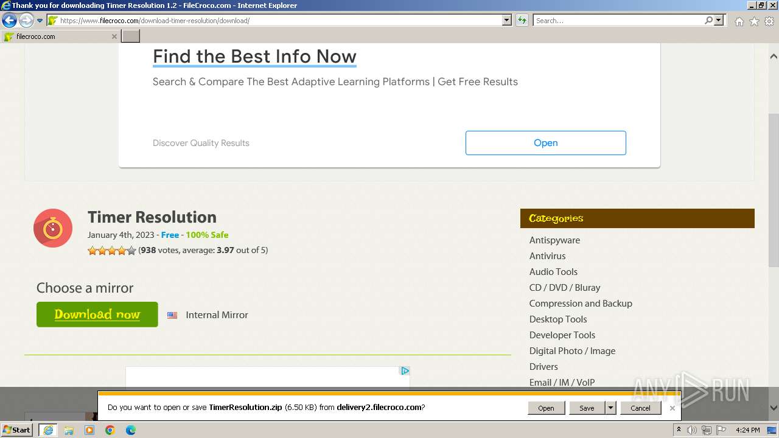Open Internet Explorer from the taskbar
The image size is (779, 438).
pos(48,430)
